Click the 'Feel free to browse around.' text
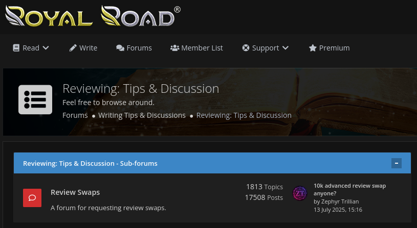417x228 pixels. (x=108, y=103)
